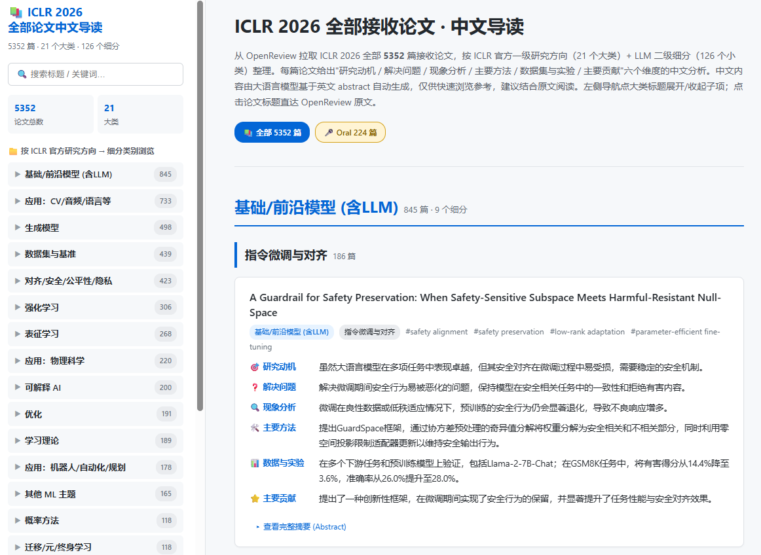The image size is (761, 555).
Task: Click the magnifier icon in search box
Action: point(22,74)
